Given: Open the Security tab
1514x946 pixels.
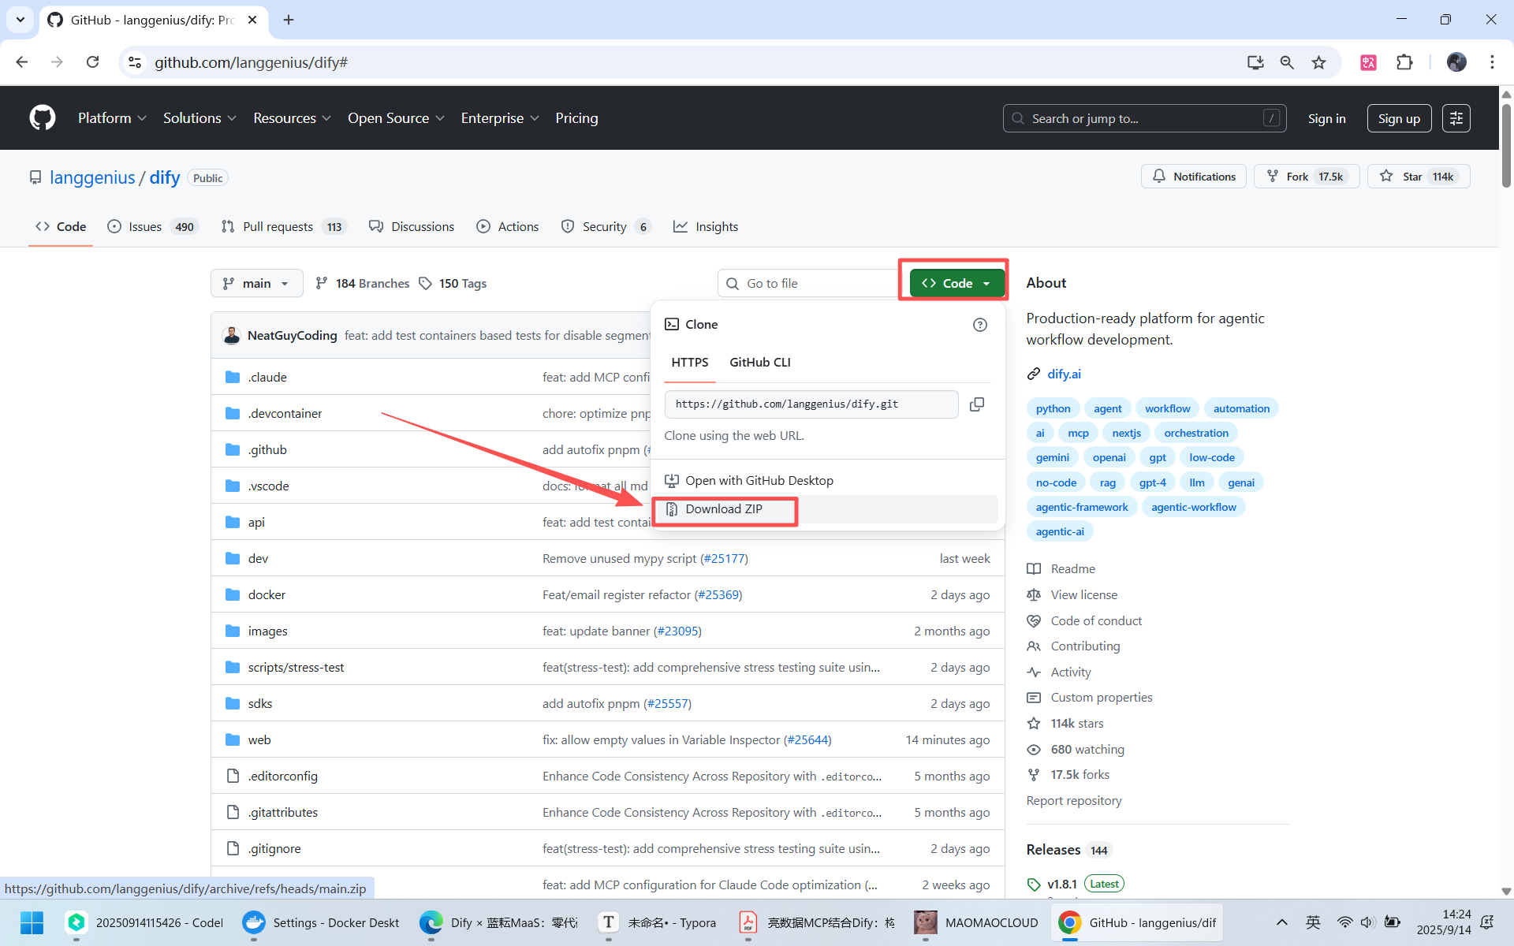Looking at the screenshot, I should click(x=606, y=227).
